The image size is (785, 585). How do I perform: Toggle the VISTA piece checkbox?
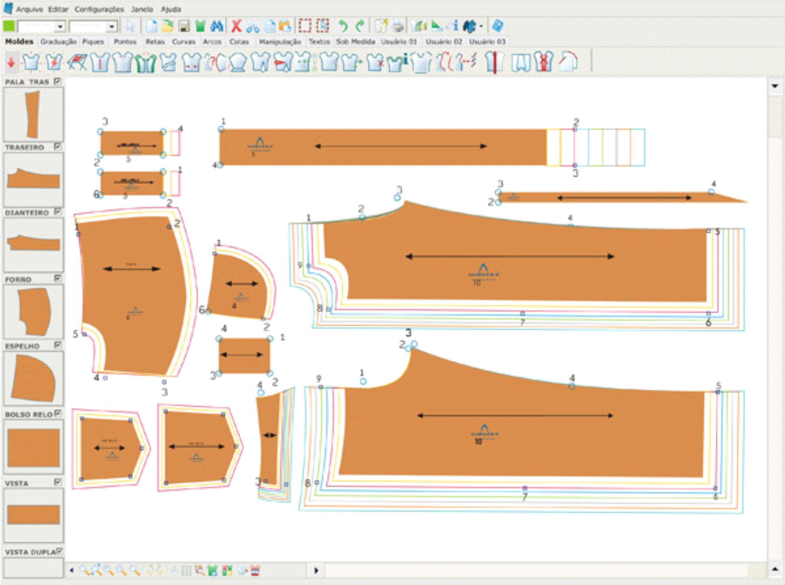[x=58, y=482]
